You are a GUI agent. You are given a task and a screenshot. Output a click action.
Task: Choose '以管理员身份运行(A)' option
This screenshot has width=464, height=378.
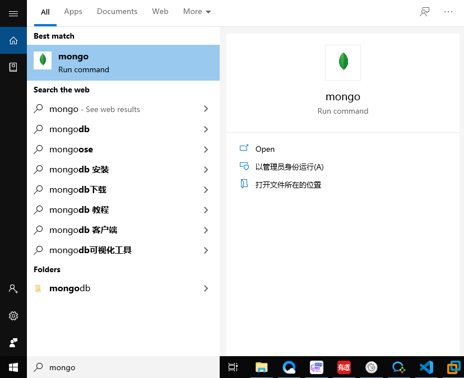[281, 167]
